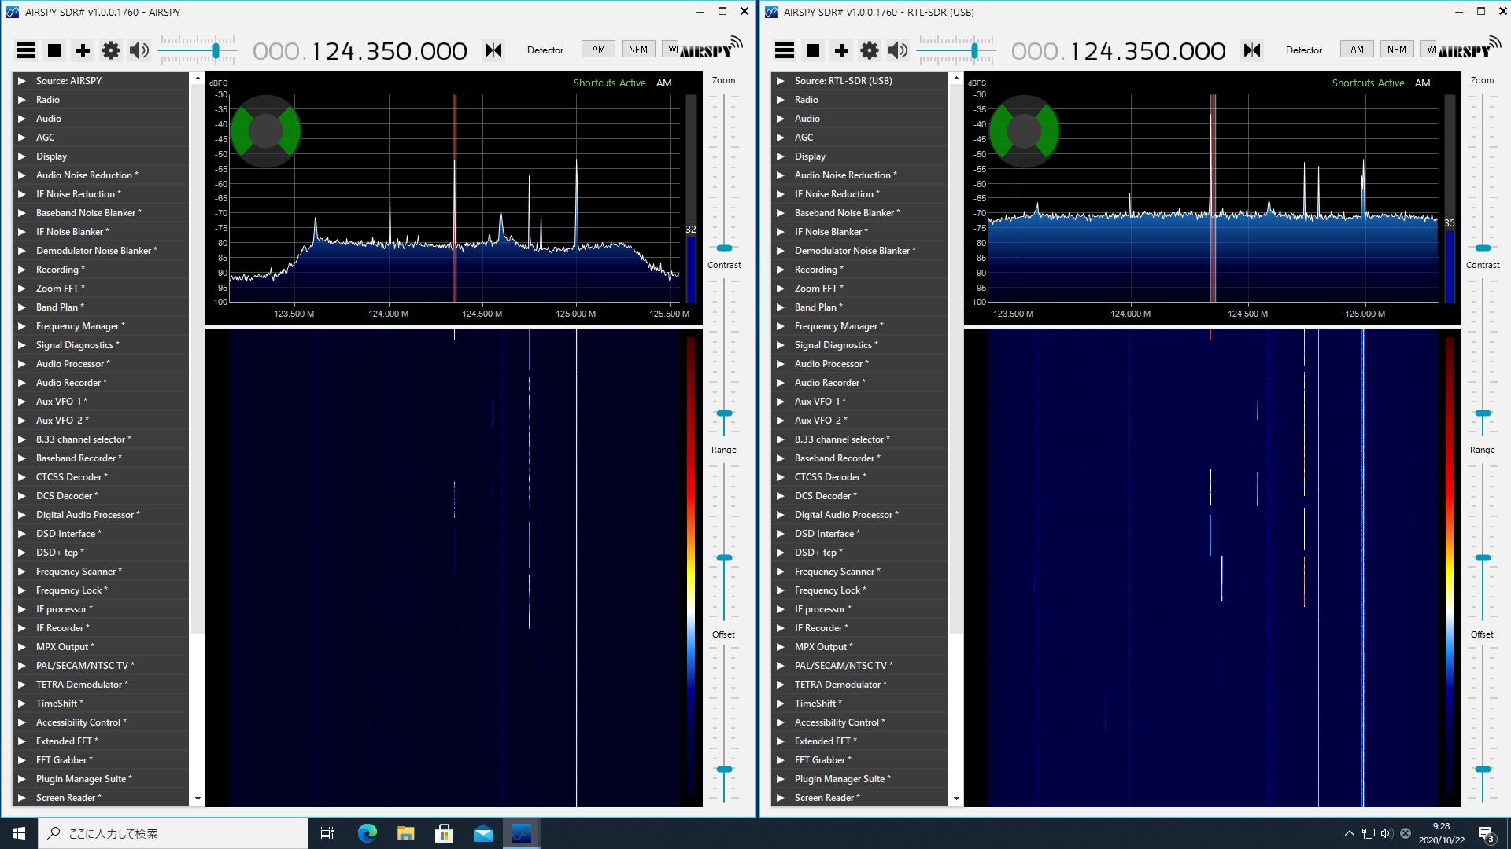Toggle tuning style icon in RTL-SDR window
The image size is (1511, 849).
point(1252,50)
